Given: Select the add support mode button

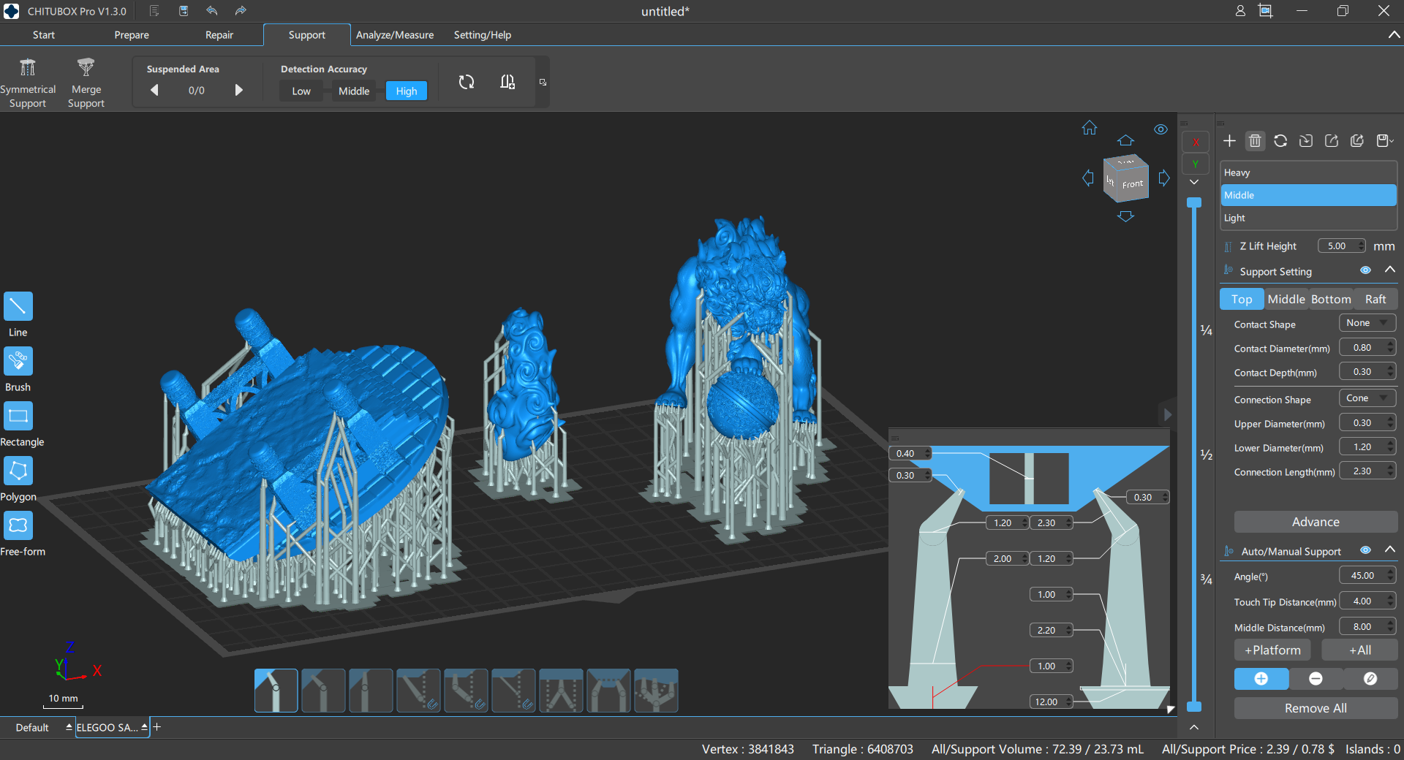Looking at the screenshot, I should click(1261, 679).
